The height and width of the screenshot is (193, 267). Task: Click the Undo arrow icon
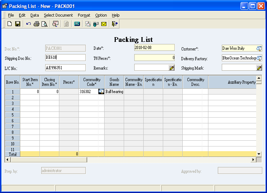pos(29,24)
